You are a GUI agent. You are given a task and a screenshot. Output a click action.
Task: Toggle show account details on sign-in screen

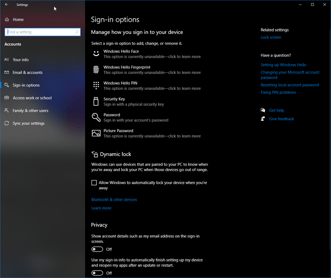(x=97, y=249)
